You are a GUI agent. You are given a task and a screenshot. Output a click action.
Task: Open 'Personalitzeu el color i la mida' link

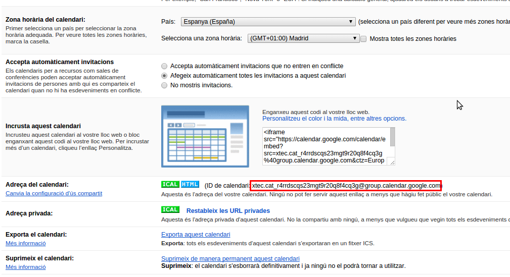(334, 119)
